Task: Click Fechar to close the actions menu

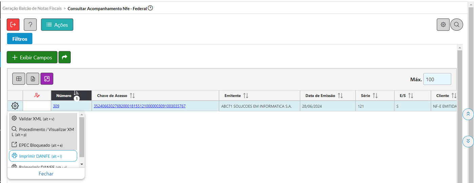Action: (46, 174)
